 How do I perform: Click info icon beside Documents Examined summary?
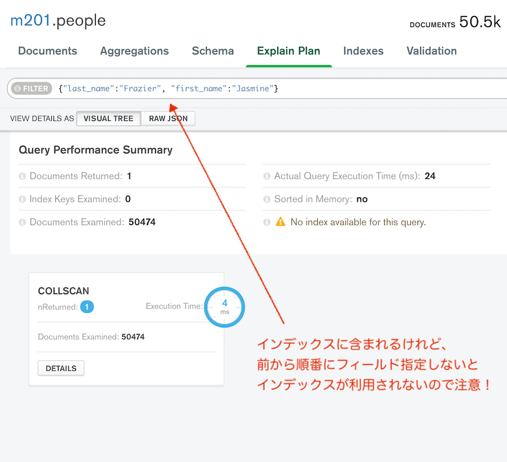(x=23, y=222)
